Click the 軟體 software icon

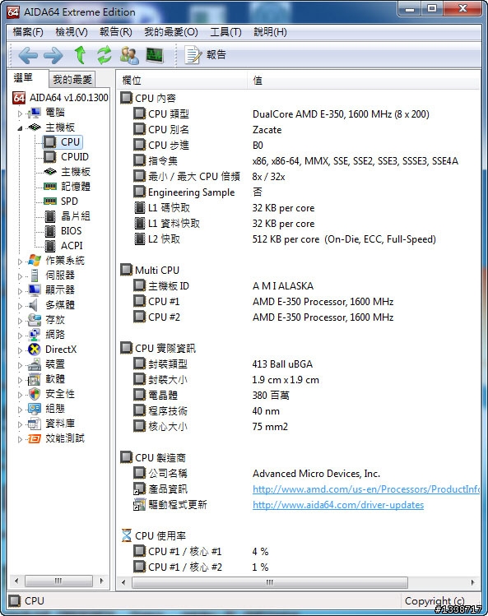point(35,379)
